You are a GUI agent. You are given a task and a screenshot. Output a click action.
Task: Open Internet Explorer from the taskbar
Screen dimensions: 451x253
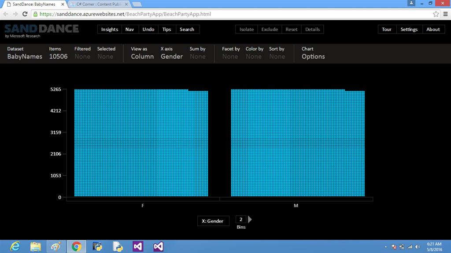[x=15, y=246]
